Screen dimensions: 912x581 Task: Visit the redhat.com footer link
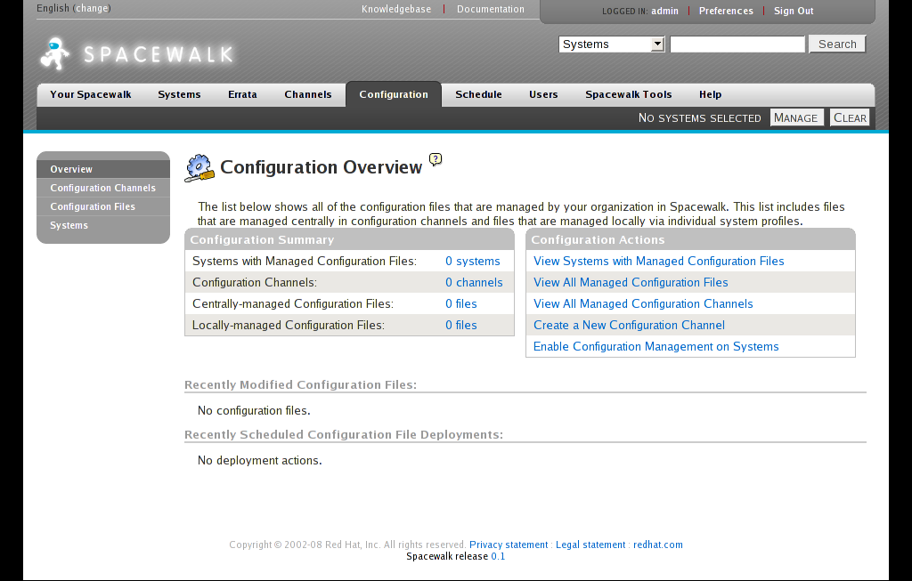point(658,545)
